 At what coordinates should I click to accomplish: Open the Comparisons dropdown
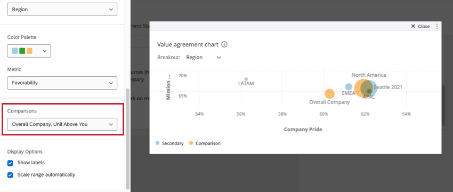[x=62, y=124]
